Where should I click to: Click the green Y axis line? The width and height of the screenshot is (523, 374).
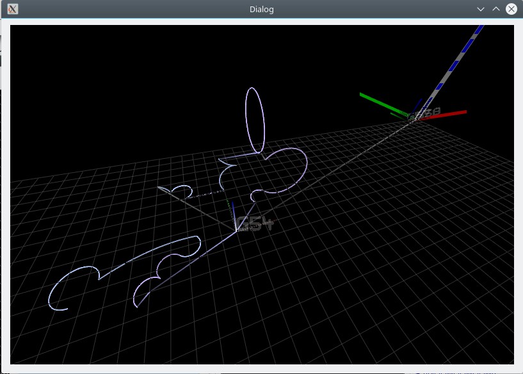tap(383, 105)
